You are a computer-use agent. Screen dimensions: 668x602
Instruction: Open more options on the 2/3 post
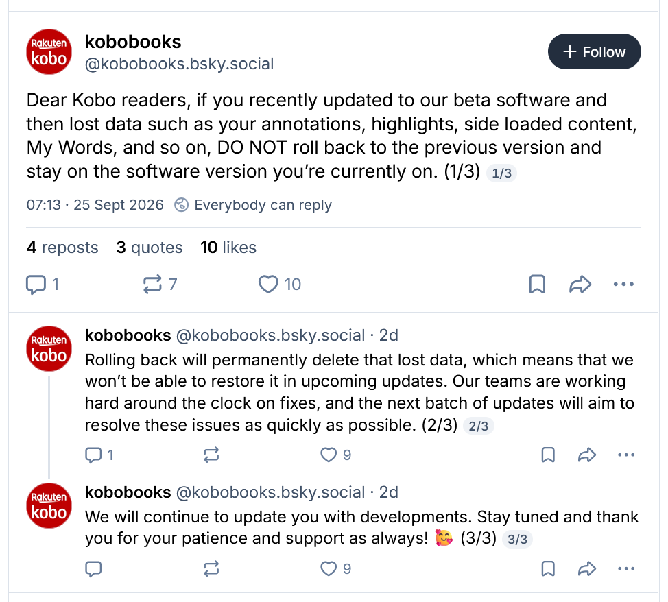click(626, 455)
